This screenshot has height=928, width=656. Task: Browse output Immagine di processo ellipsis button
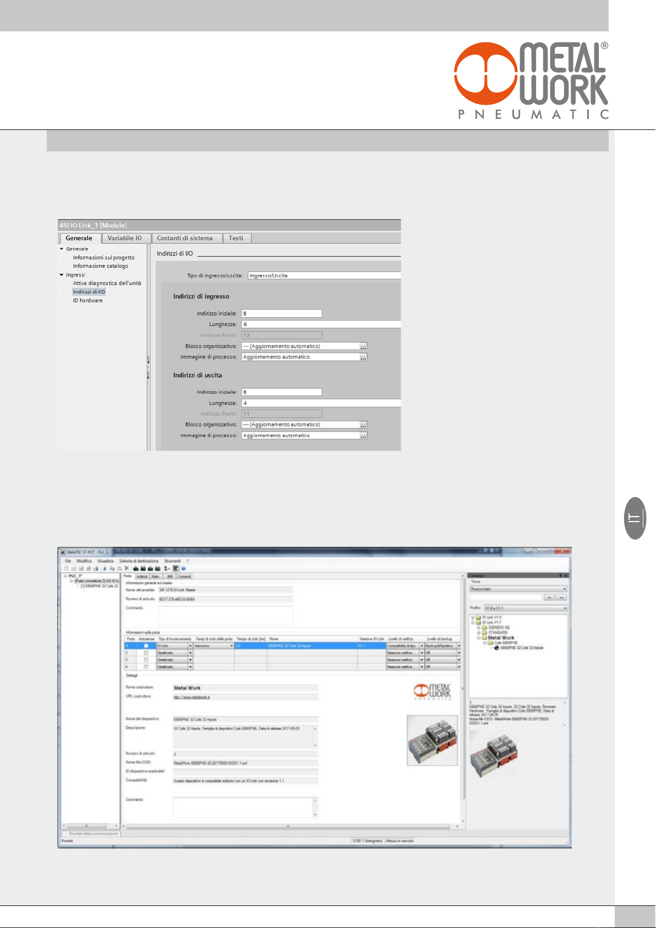[x=363, y=436]
